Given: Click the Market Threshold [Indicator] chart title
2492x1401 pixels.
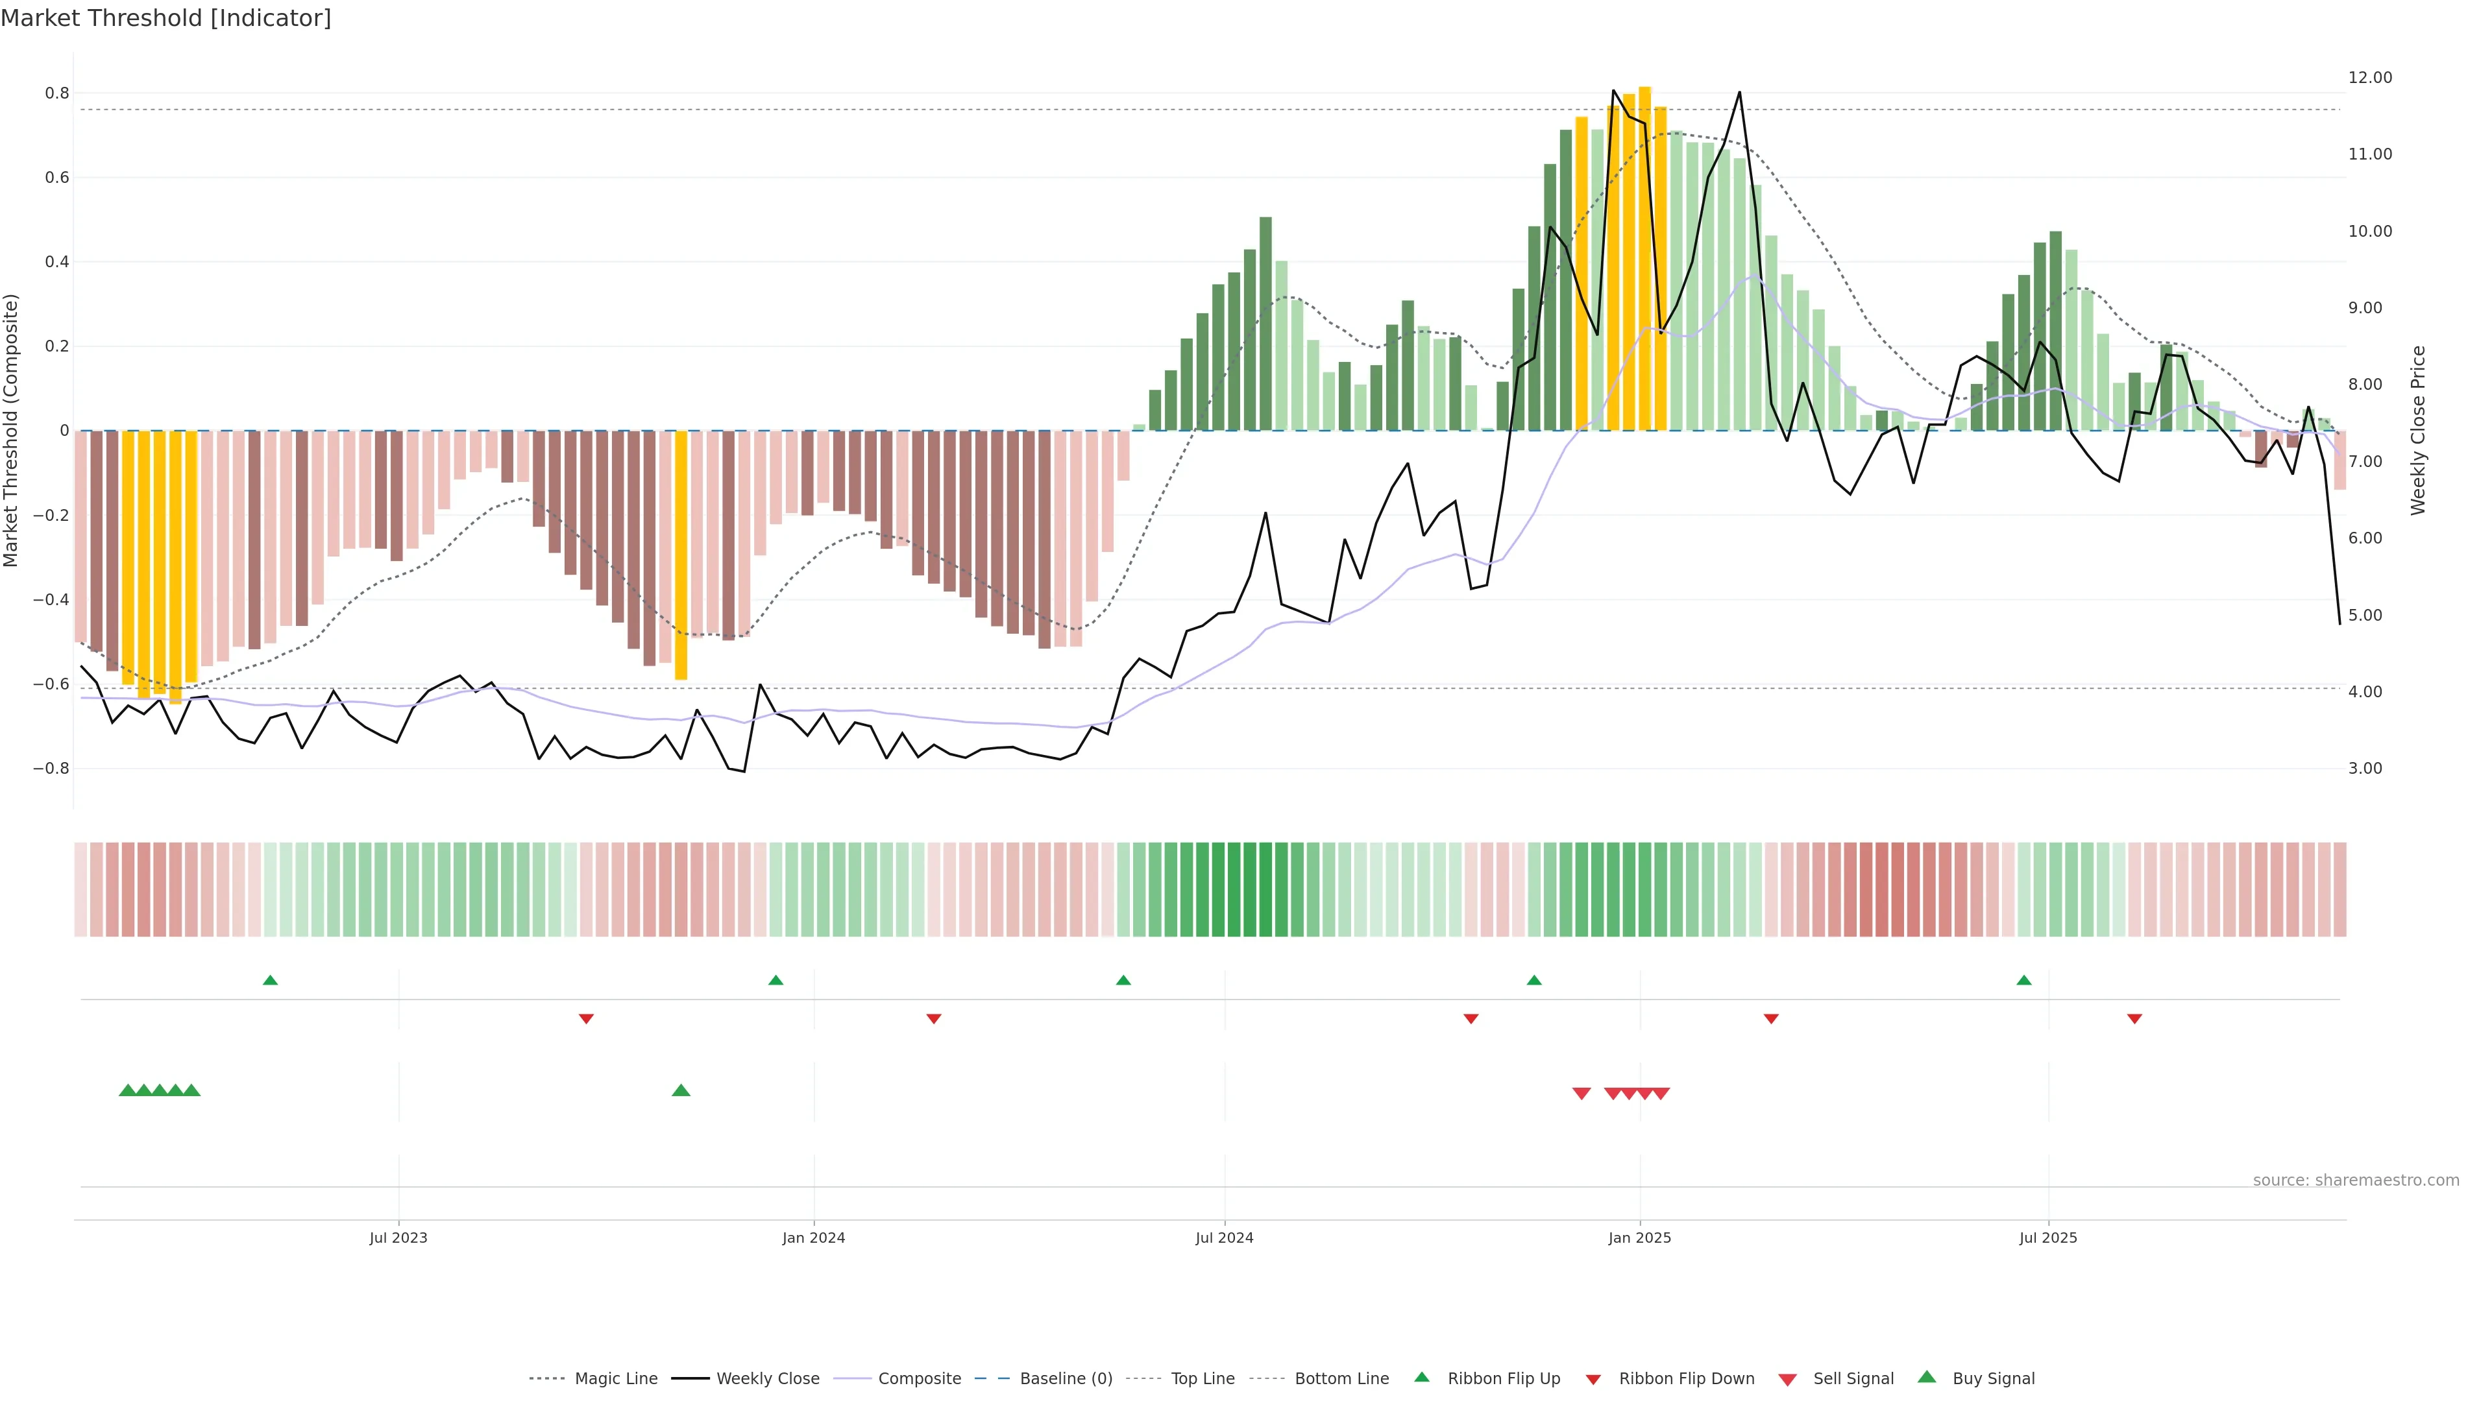Looking at the screenshot, I should (x=165, y=18).
